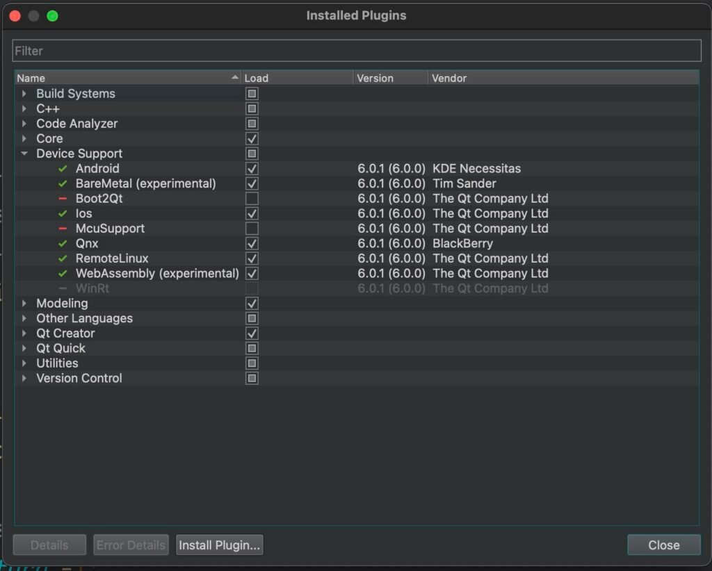Click the BlackBerry vendor cell
712x571 pixels.
[x=462, y=244]
